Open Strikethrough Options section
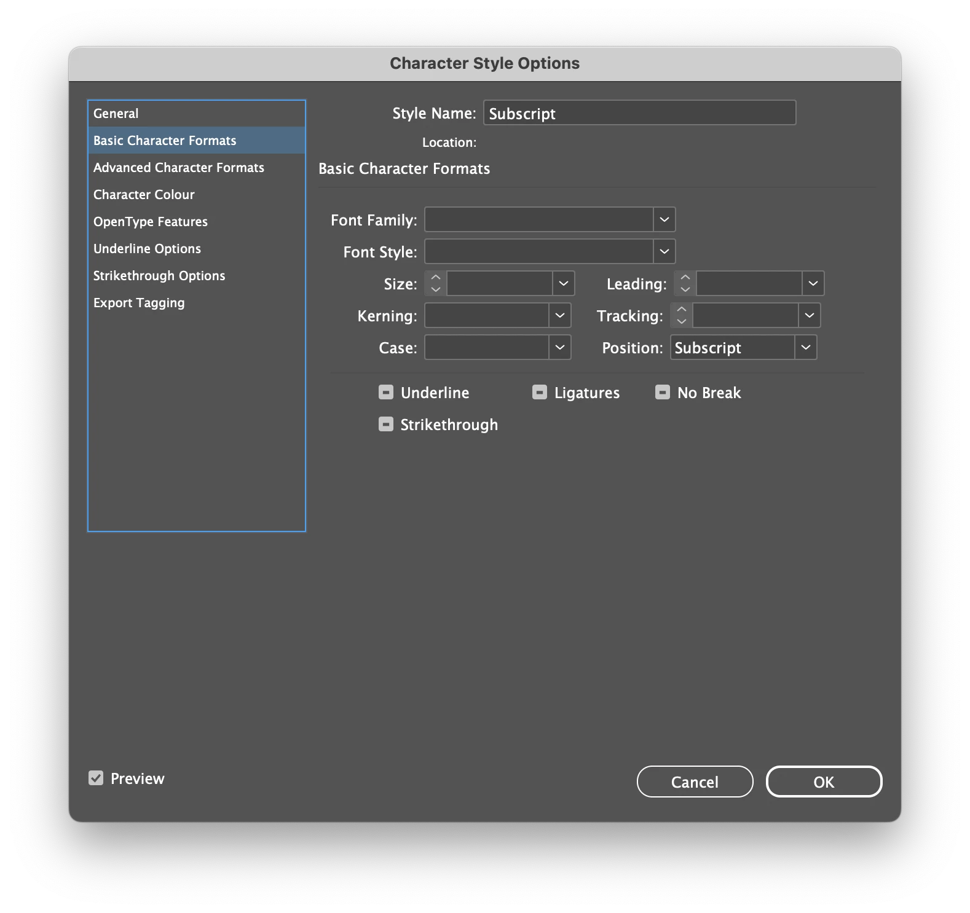The image size is (970, 913). click(197, 276)
